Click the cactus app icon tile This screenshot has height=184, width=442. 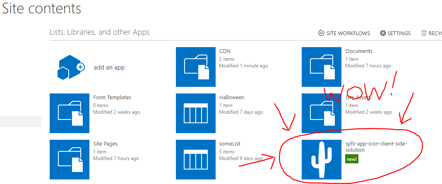tap(322, 160)
